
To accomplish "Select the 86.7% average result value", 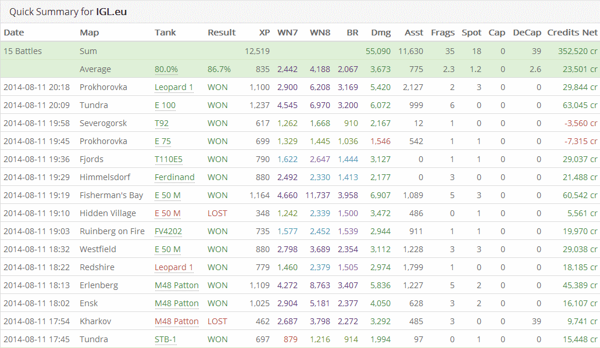I will pyautogui.click(x=219, y=69).
